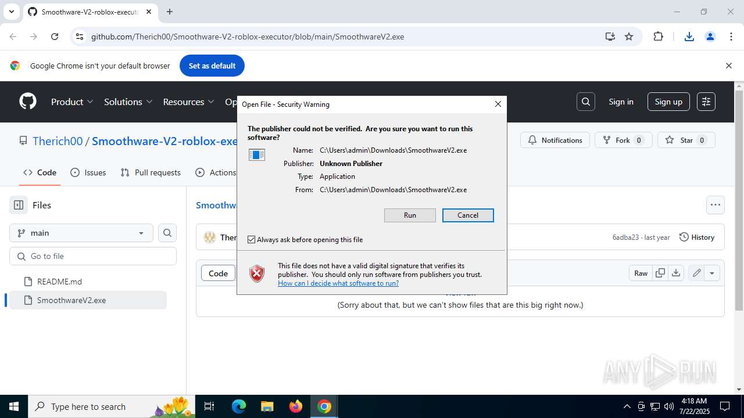
Task: Switch to the Code tab
Action: (x=40, y=172)
